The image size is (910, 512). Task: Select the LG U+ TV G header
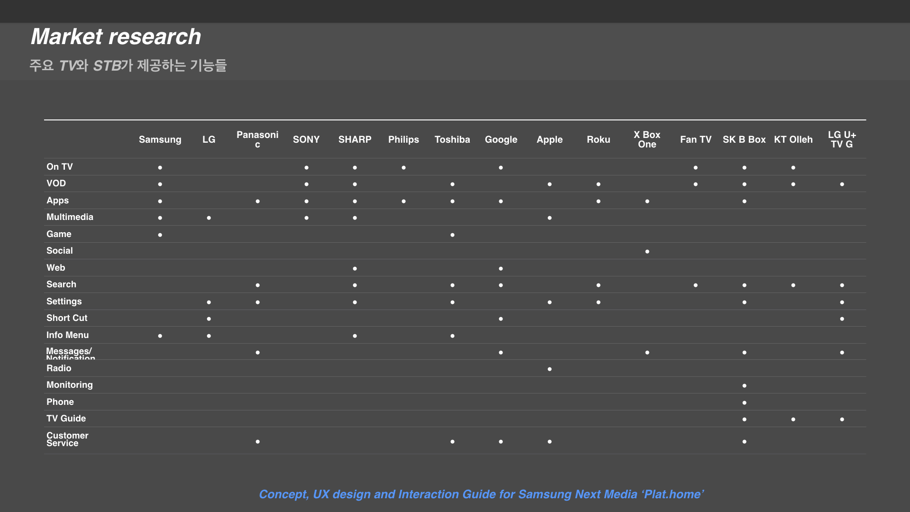click(x=842, y=139)
